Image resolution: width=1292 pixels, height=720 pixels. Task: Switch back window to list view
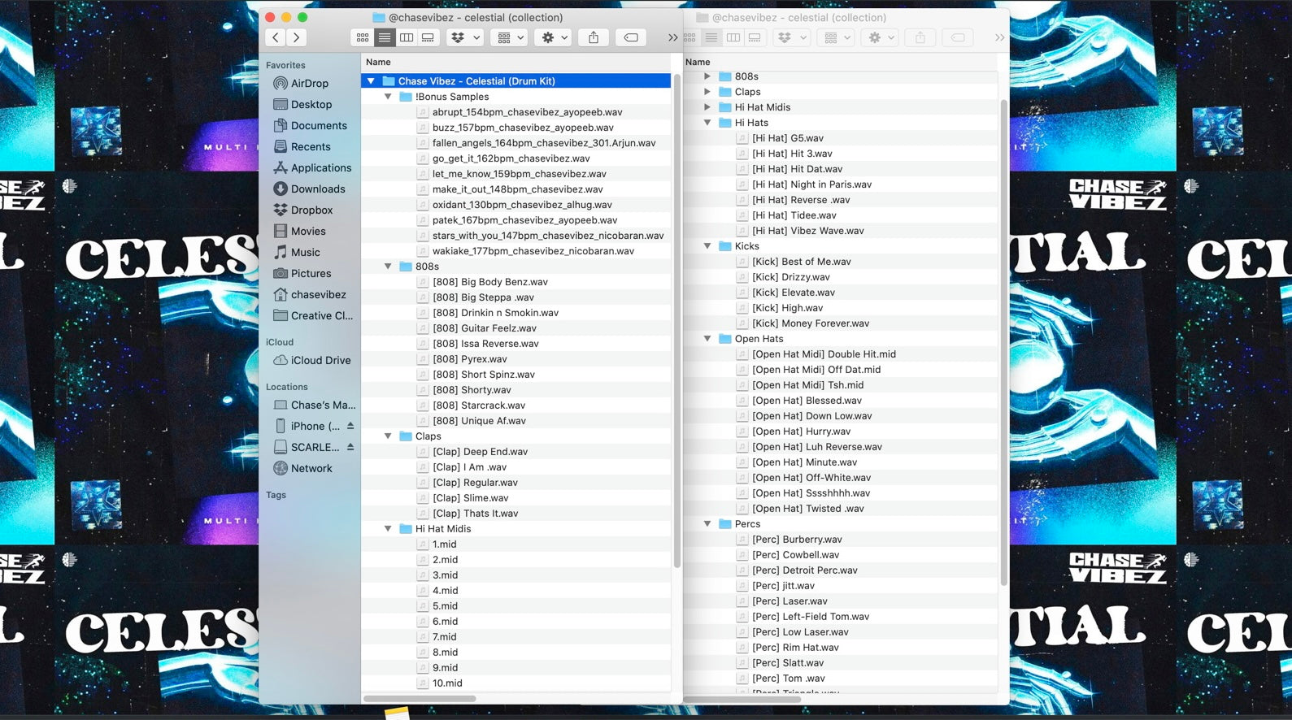click(711, 37)
